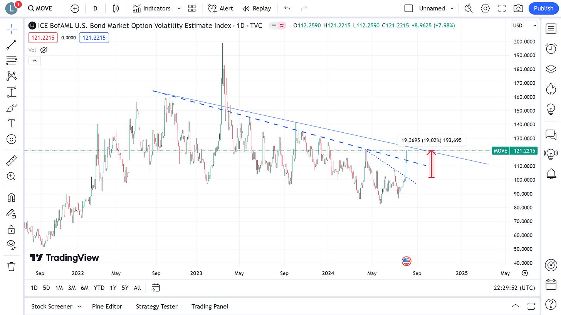Open the chart patterns tool
Image resolution: width=561 pixels, height=315 pixels.
pos(12,76)
